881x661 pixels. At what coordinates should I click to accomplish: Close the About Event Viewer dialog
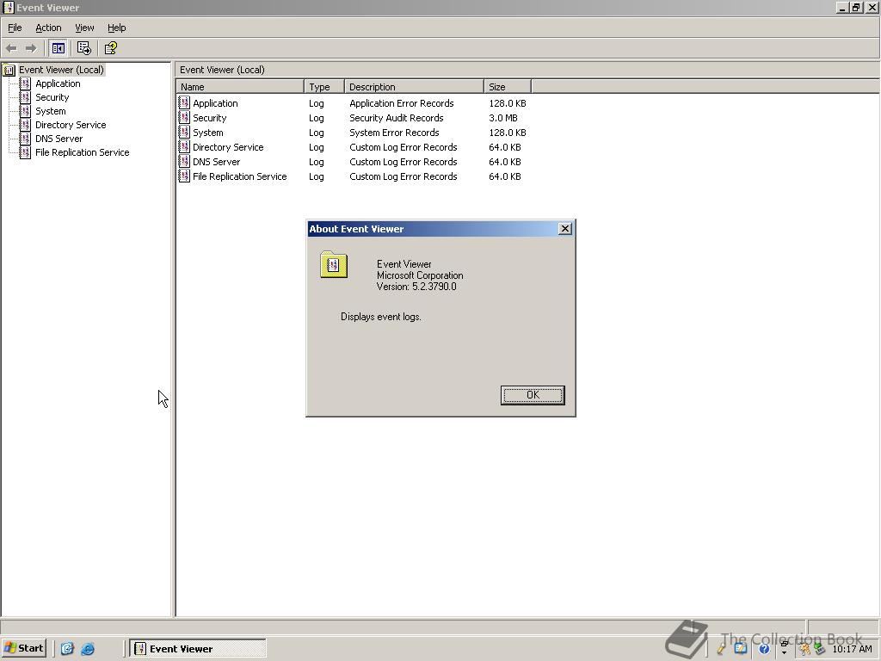[x=564, y=229]
